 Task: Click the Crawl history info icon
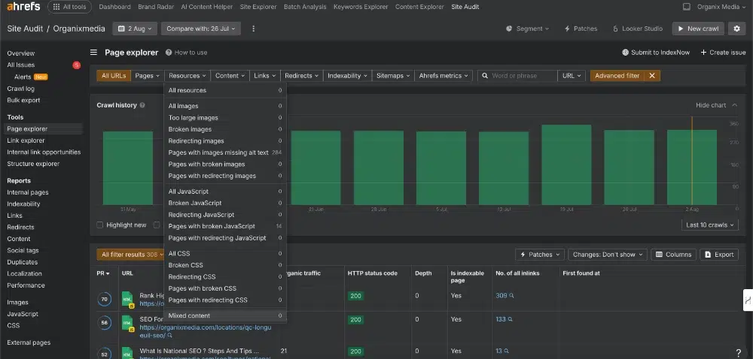pos(142,105)
